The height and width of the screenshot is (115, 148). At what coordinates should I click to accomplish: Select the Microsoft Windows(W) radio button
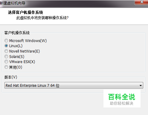coord(6,41)
